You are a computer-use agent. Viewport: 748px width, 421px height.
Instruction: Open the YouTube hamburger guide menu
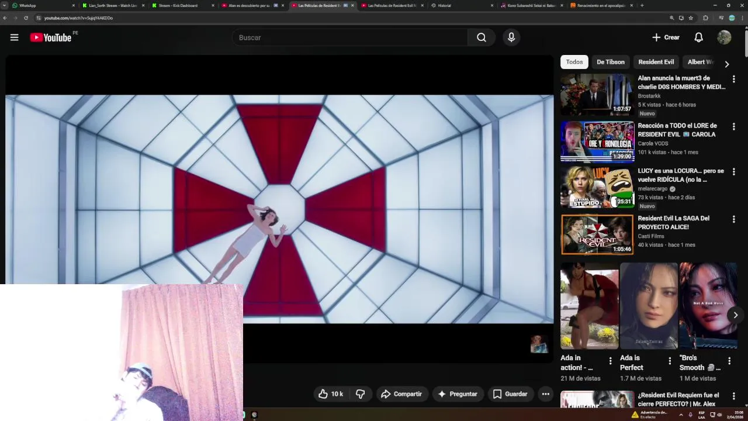pos(14,37)
